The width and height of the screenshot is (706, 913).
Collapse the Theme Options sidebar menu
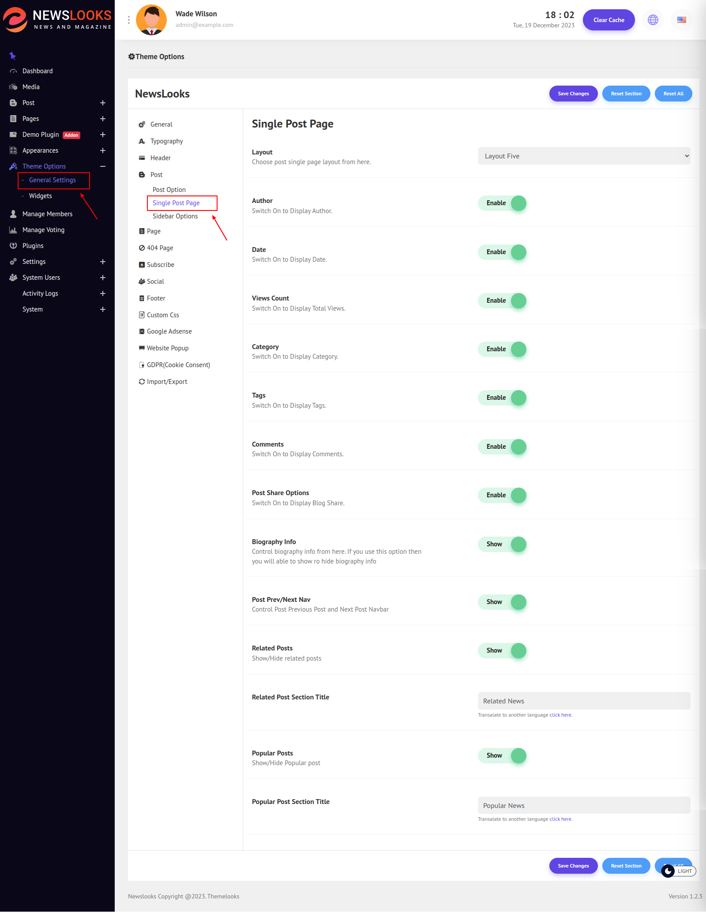click(x=102, y=166)
